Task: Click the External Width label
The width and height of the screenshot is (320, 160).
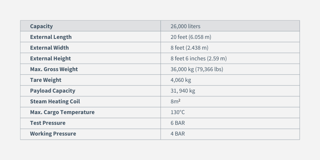Action: [50, 48]
